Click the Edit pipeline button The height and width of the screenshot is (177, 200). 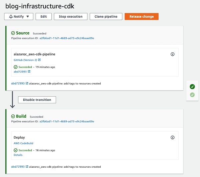click(x=44, y=16)
